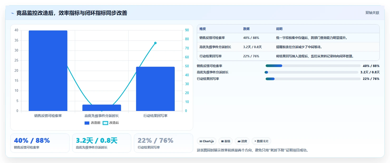Click the 说明 column header
390x163 pixels.
279,29
